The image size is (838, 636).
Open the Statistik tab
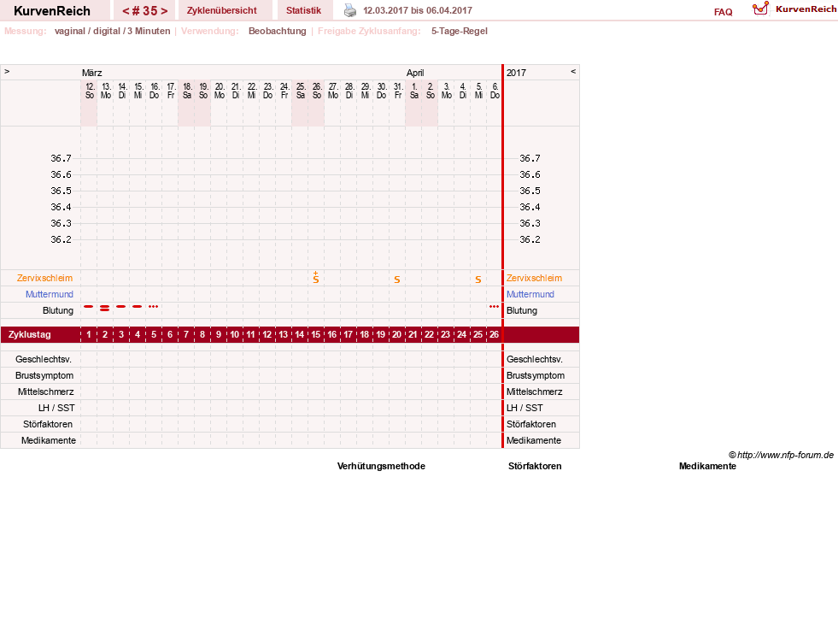303,10
